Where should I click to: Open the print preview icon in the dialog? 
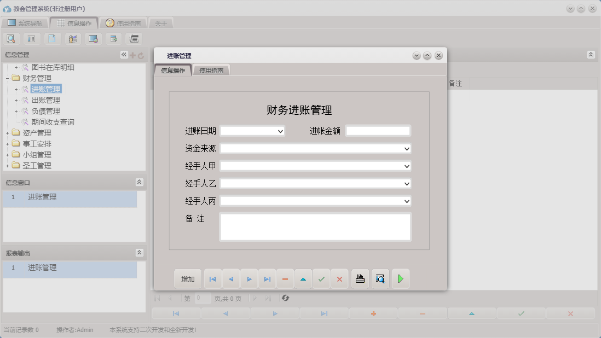click(x=380, y=278)
